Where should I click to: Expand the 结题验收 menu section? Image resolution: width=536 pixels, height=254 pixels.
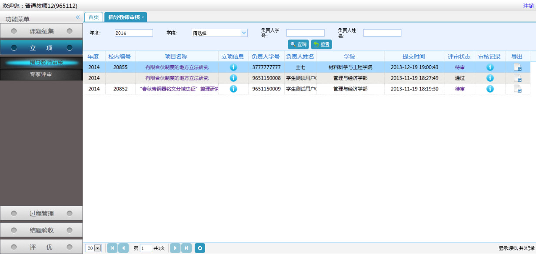(x=41, y=230)
